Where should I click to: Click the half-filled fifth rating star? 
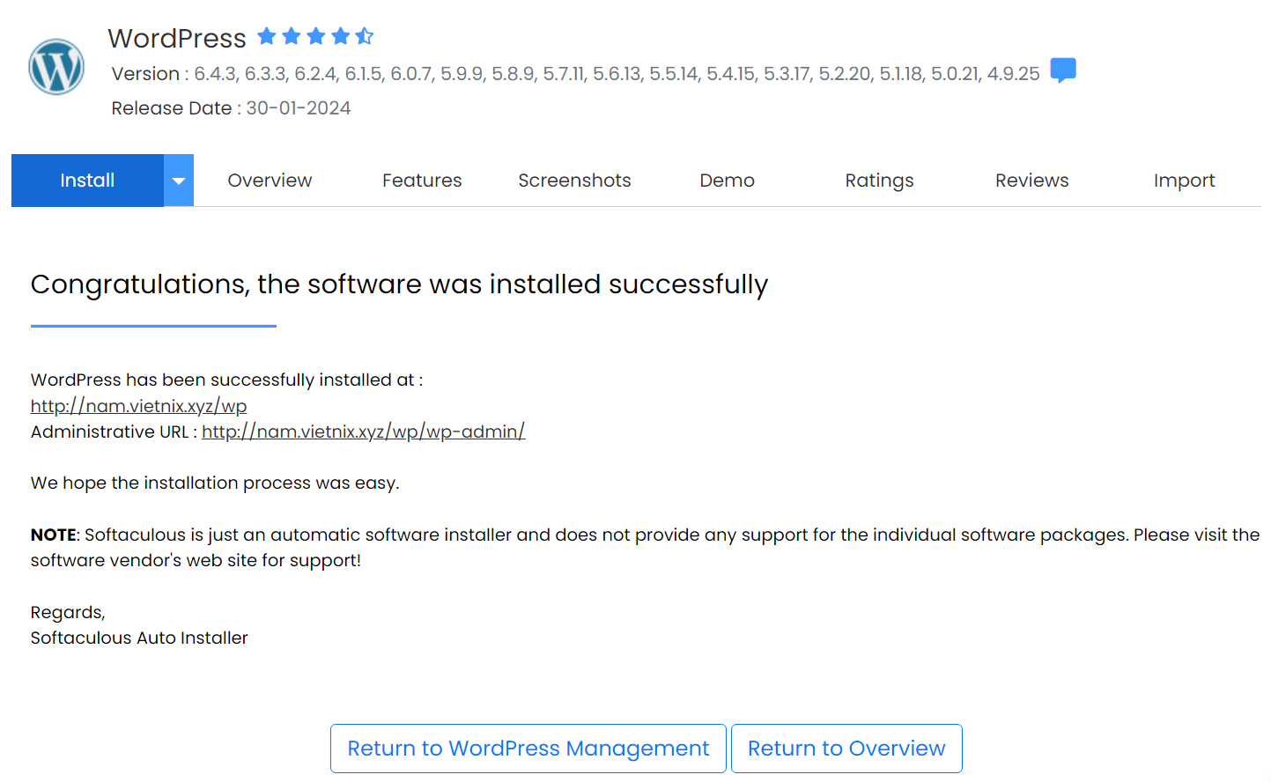coord(365,36)
